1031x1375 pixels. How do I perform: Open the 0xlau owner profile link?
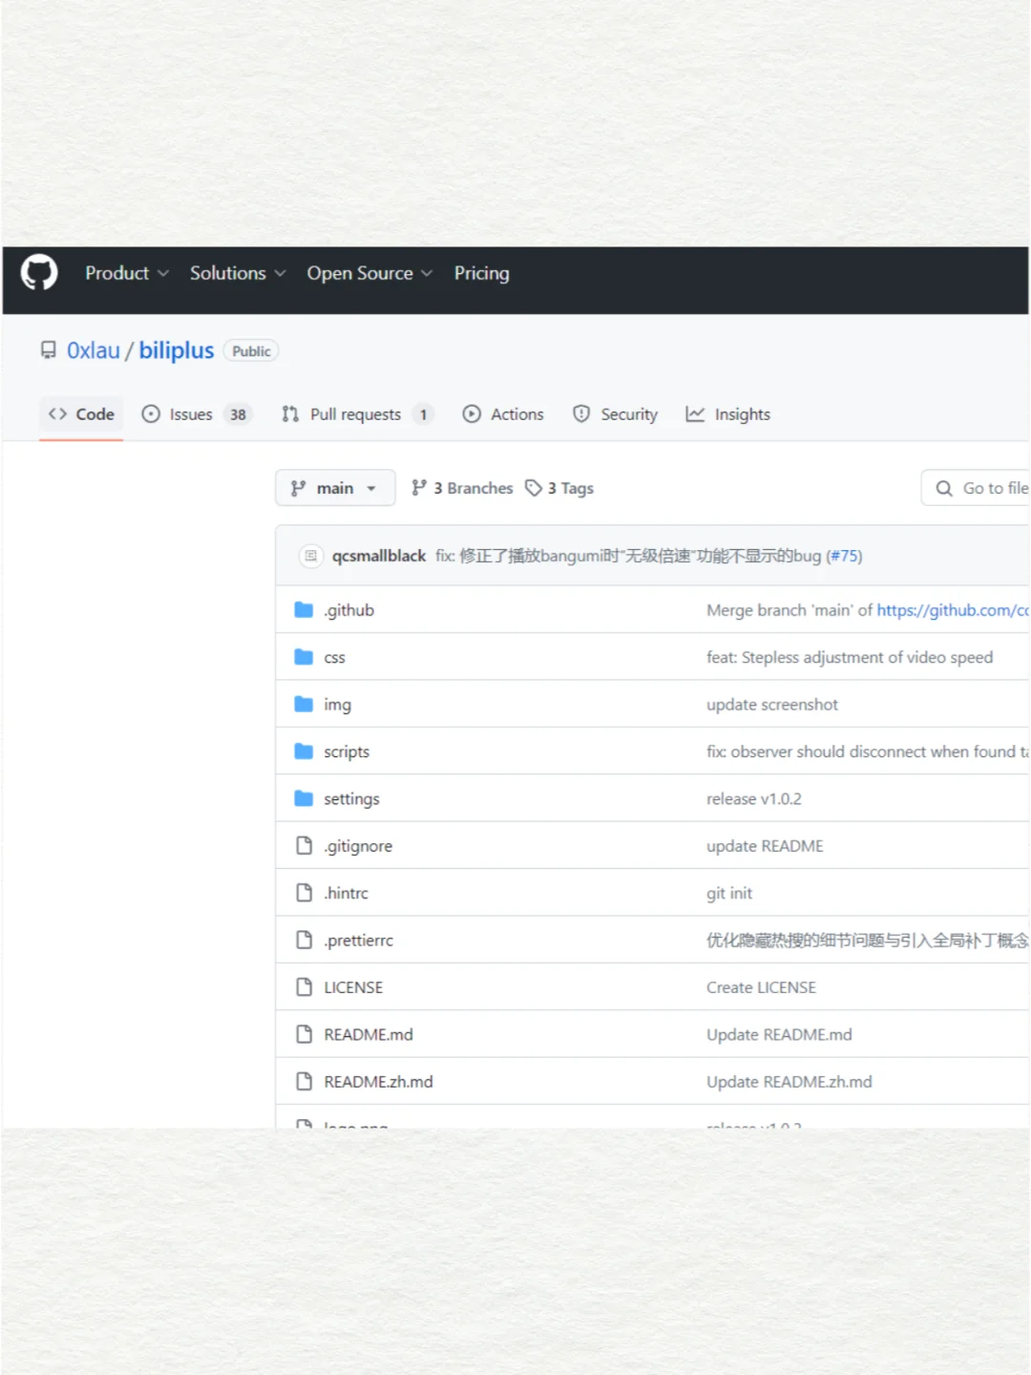pos(94,350)
